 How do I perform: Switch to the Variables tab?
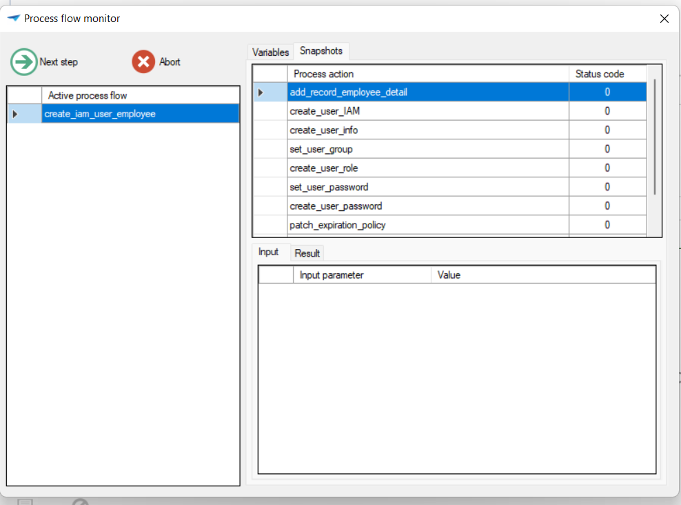pos(271,52)
